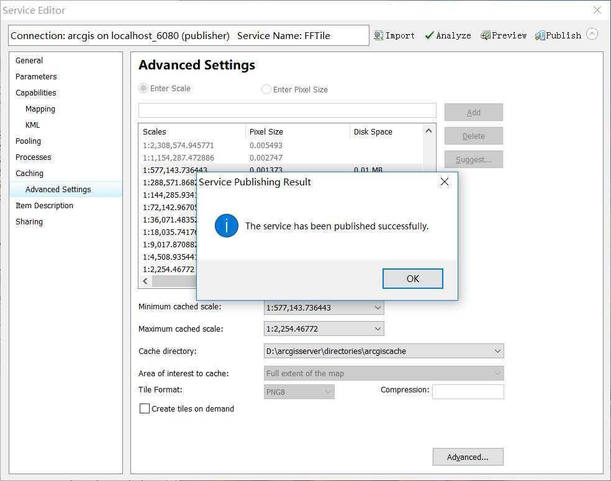The width and height of the screenshot is (611, 481).
Task: Click the scales list scroll up arrow
Action: 428,131
